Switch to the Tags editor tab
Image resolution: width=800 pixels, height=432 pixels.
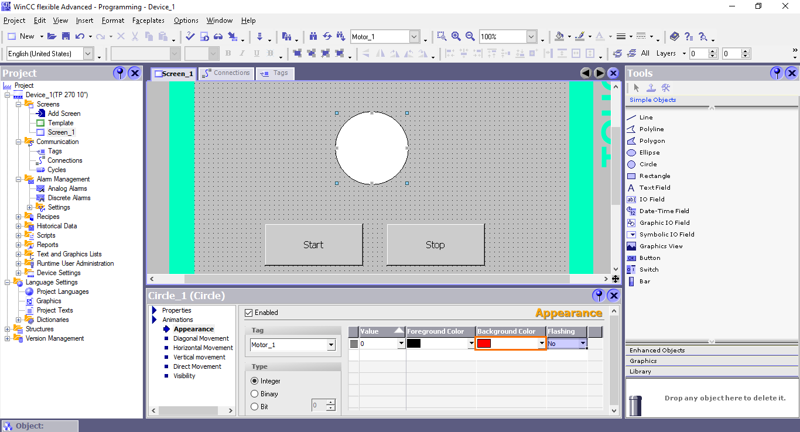(275, 73)
